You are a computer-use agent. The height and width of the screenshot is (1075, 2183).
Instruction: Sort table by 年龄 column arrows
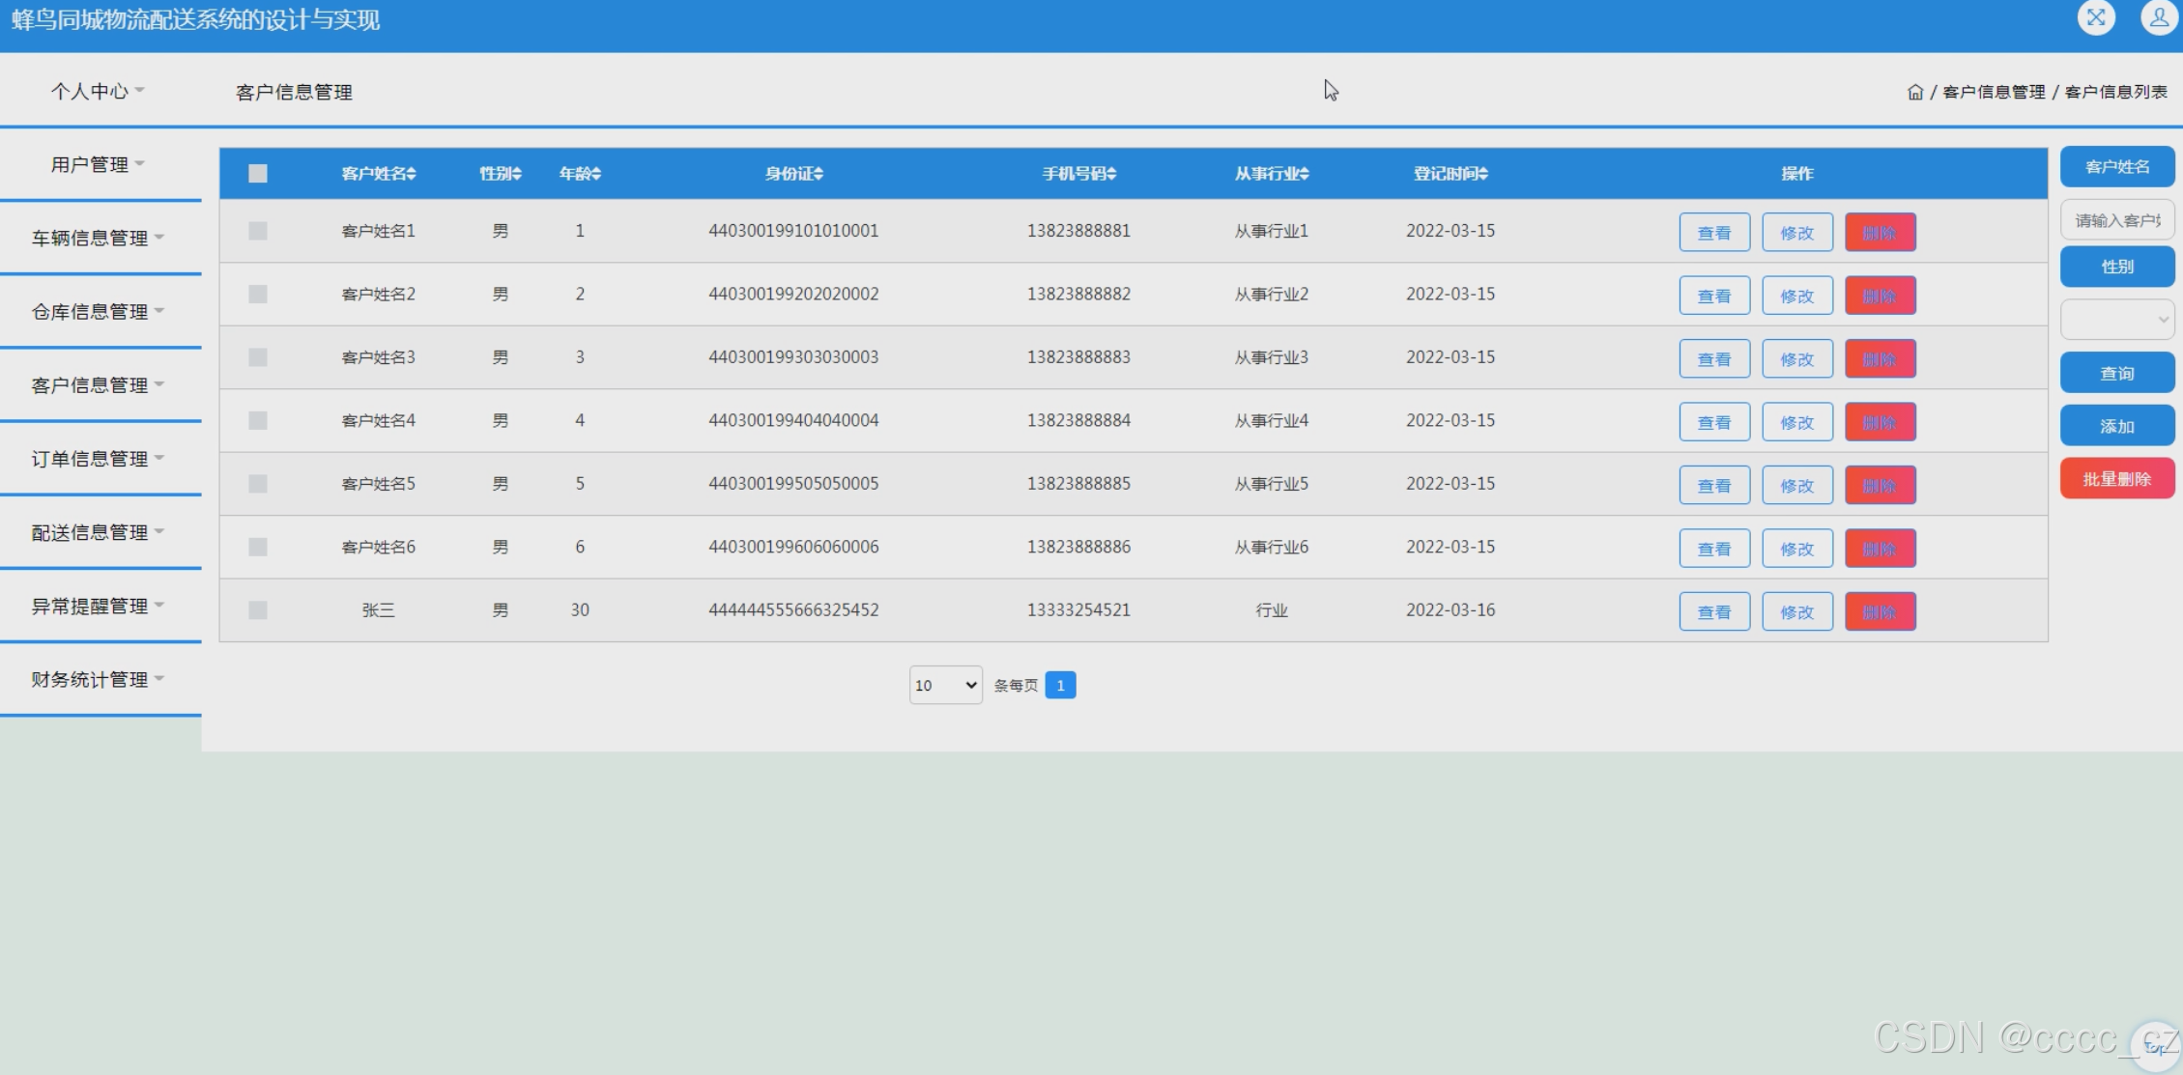(x=596, y=174)
